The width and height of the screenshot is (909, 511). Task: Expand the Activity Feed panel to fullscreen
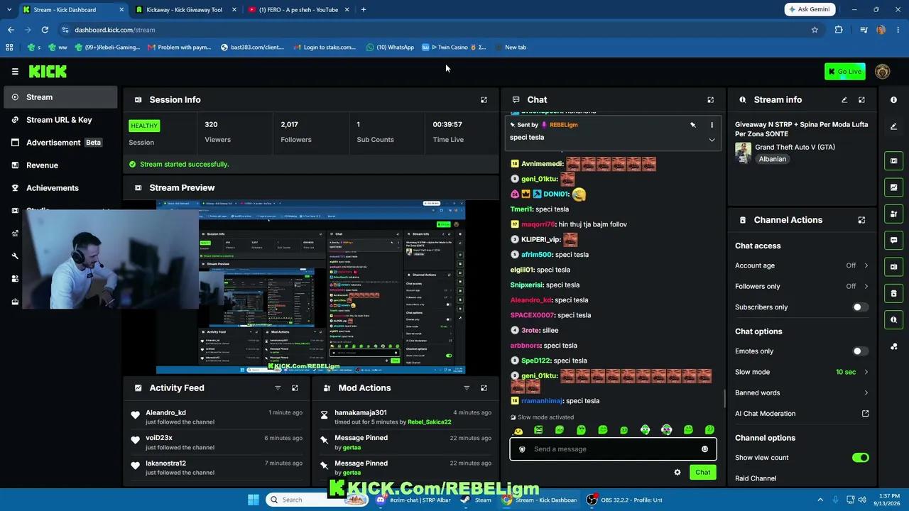point(295,388)
